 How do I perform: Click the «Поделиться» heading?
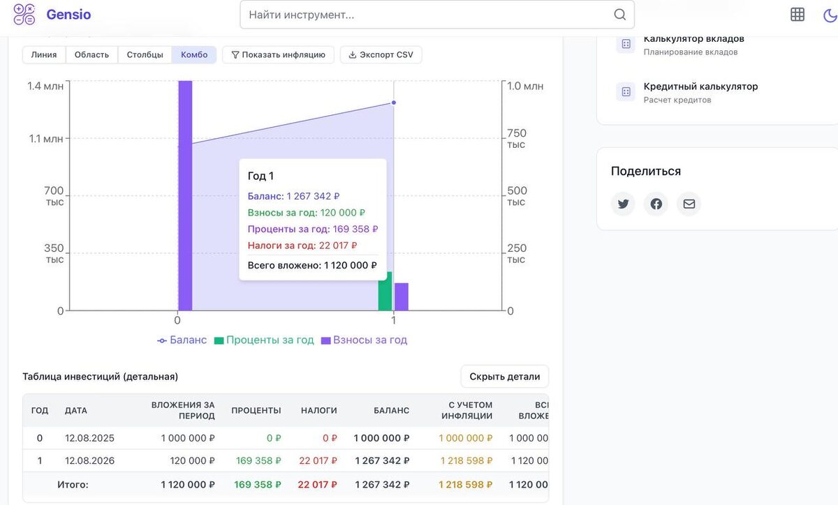(x=646, y=171)
